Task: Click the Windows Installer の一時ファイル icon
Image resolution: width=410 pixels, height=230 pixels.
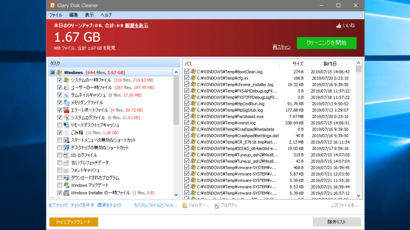Action: point(66,193)
